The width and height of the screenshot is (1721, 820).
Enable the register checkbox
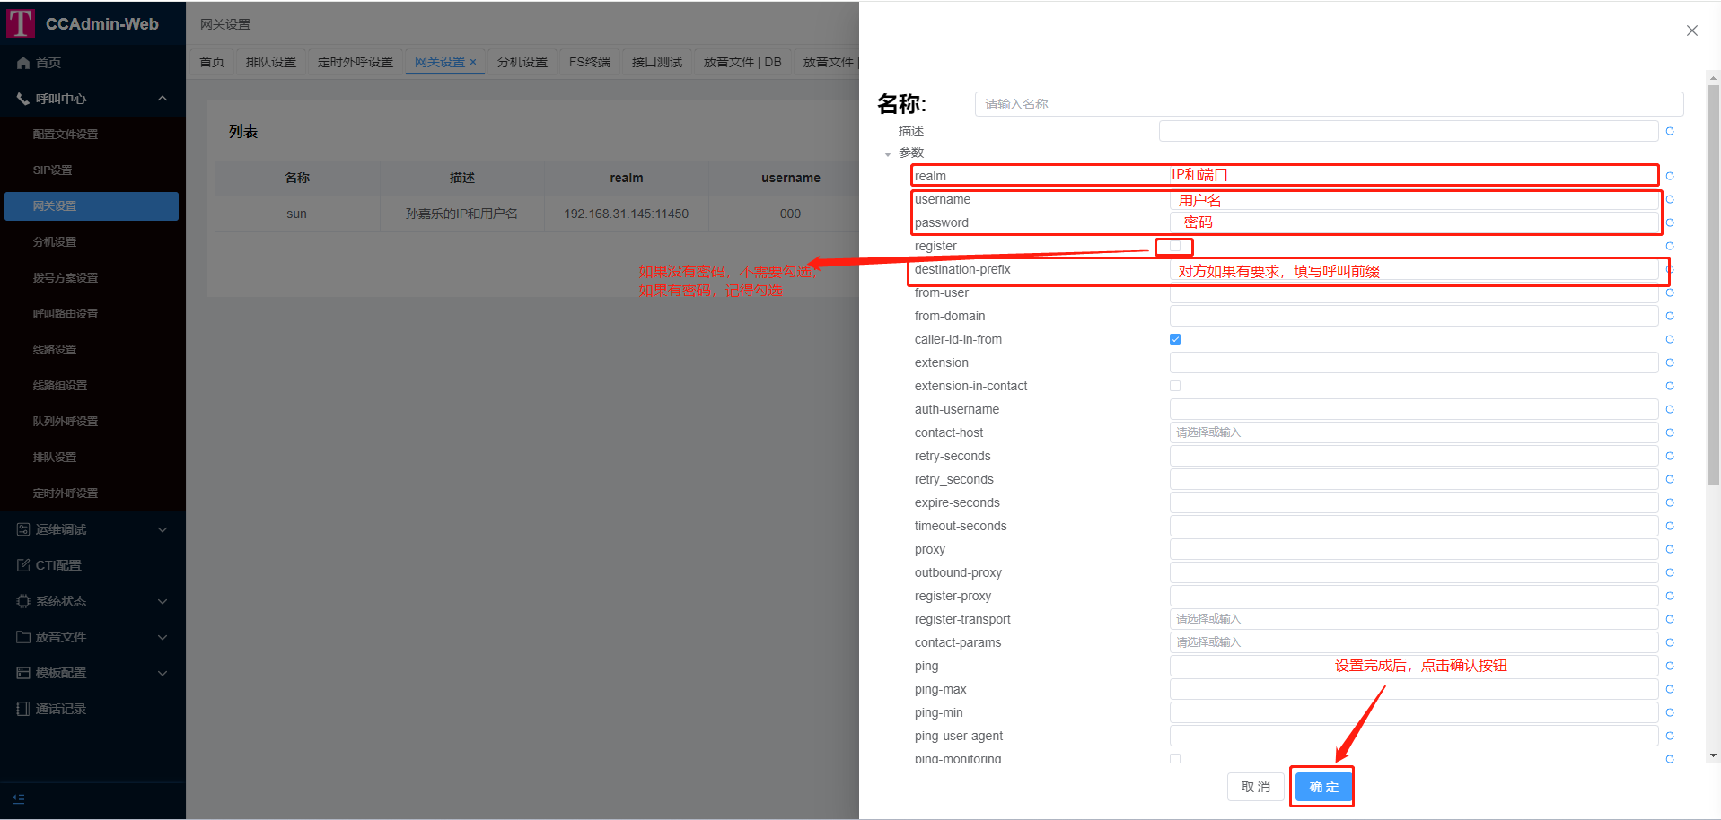pyautogui.click(x=1174, y=246)
